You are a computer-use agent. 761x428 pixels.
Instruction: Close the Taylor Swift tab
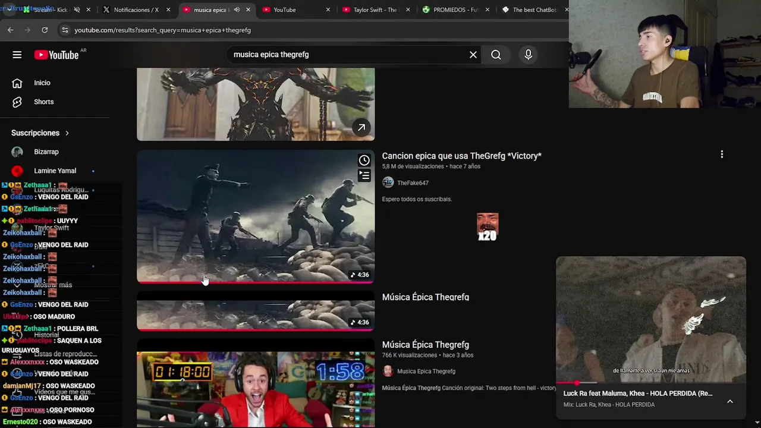(408, 10)
